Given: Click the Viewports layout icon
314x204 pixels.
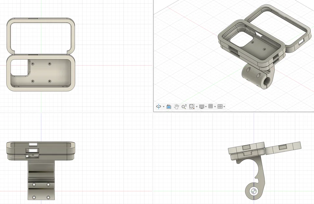Looking at the screenshot, I should click(220, 106).
